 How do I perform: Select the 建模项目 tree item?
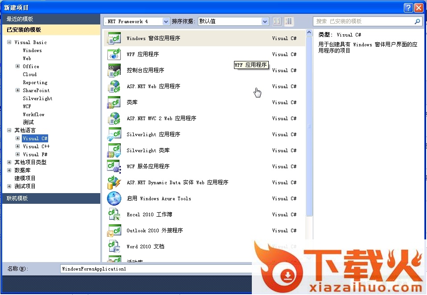tap(25, 178)
